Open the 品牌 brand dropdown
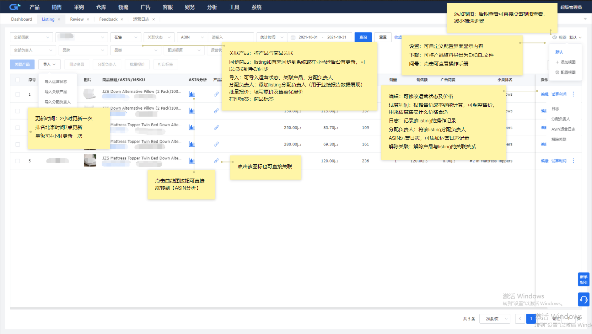This screenshot has width=592, height=334. pyautogui.click(x=83, y=50)
